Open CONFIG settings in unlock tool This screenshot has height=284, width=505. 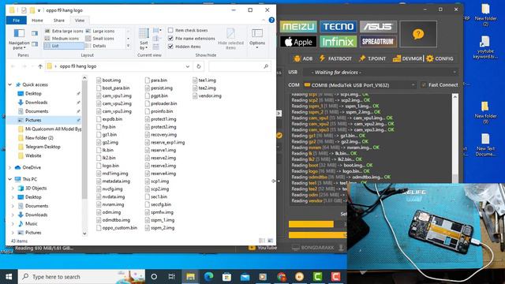coord(440,58)
